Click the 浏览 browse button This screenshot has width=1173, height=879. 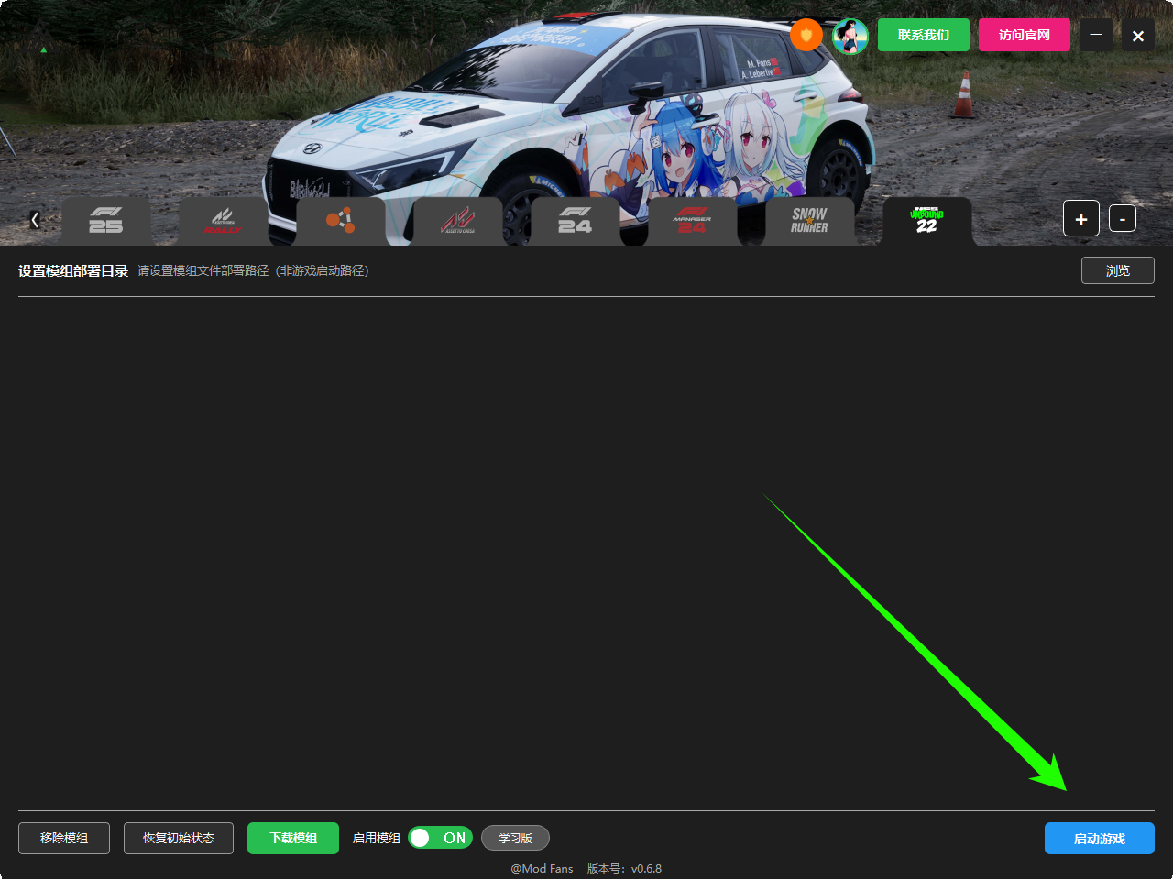tap(1118, 270)
